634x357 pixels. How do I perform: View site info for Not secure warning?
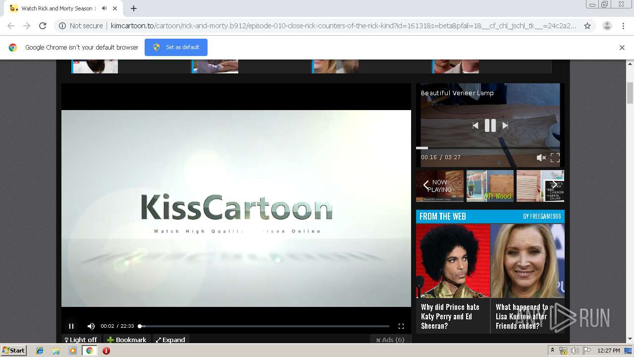pos(81,26)
